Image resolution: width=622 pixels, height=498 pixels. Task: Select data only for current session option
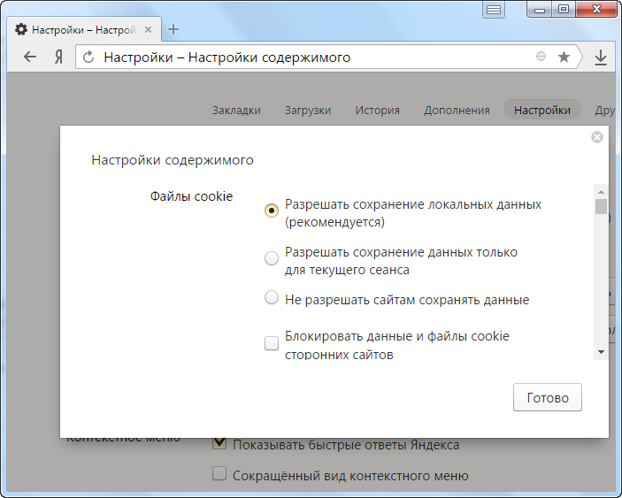tap(272, 258)
